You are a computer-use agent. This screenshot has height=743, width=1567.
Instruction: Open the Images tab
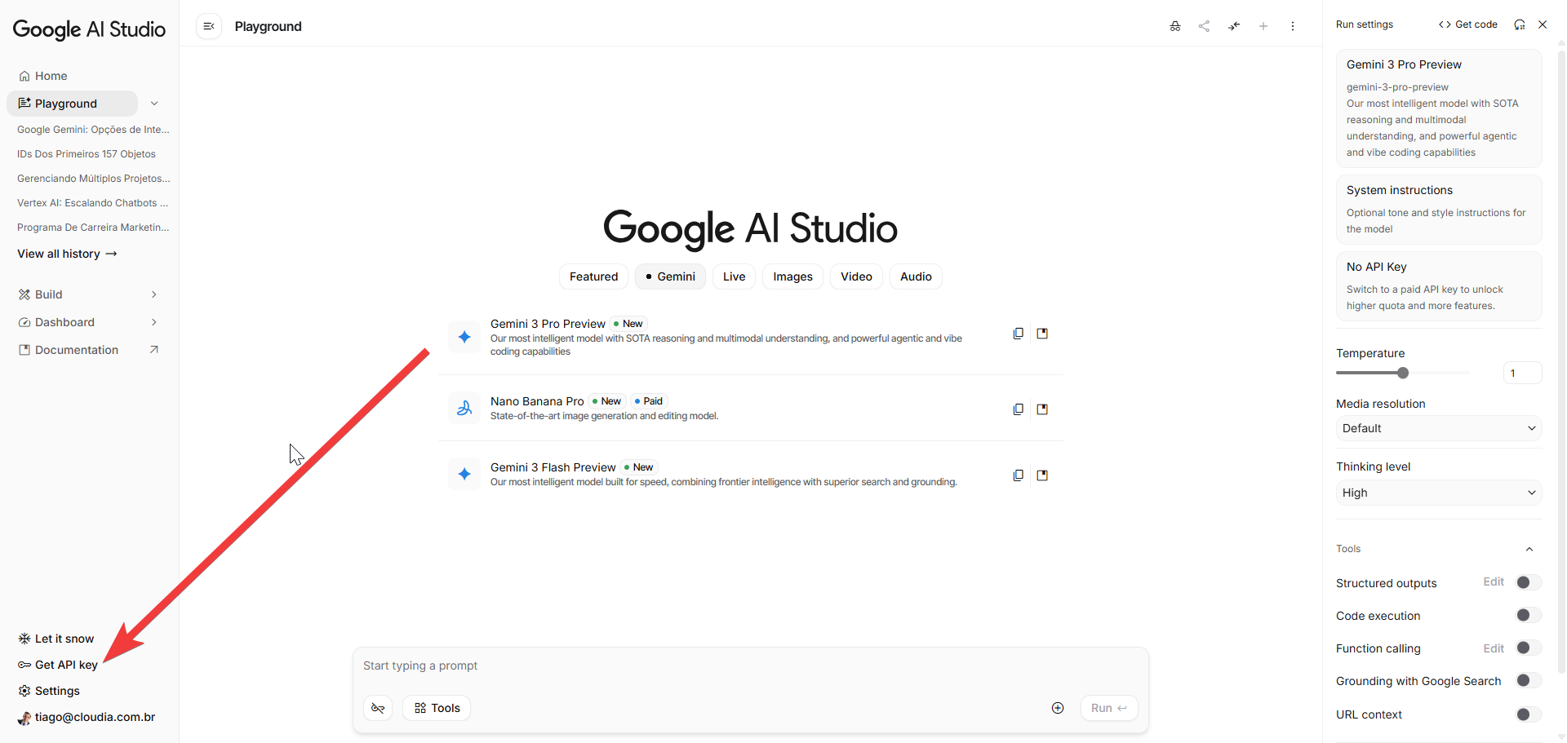pyautogui.click(x=793, y=276)
